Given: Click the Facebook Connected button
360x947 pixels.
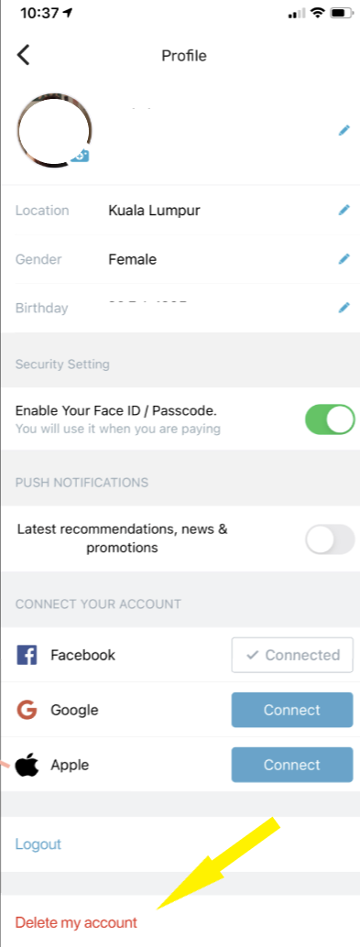Looking at the screenshot, I should [292, 655].
